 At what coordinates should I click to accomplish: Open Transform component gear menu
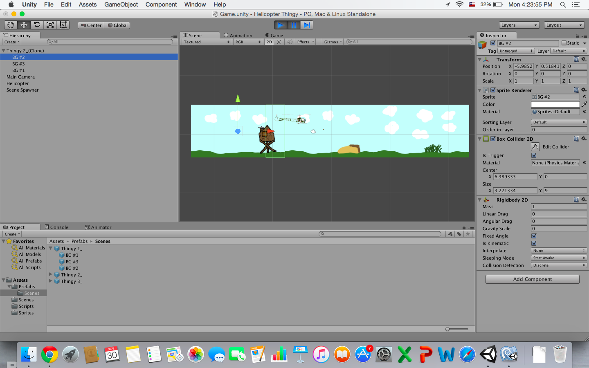(x=584, y=59)
